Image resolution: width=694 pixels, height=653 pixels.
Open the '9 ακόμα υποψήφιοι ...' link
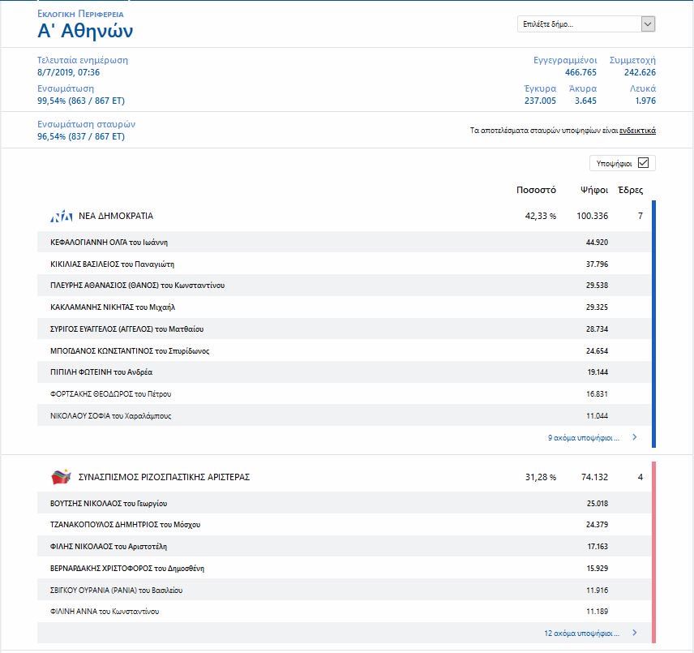coord(584,438)
